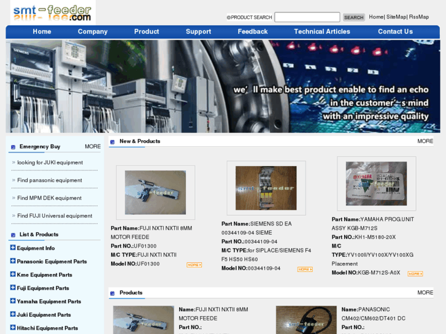Open the Company menu item
446x334 pixels.
(x=93, y=31)
